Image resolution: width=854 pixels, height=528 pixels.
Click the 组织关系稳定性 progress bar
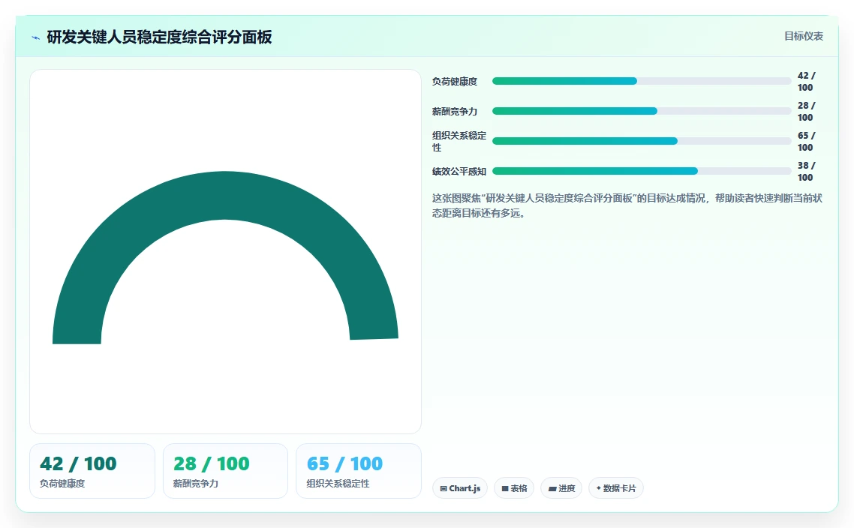642,141
